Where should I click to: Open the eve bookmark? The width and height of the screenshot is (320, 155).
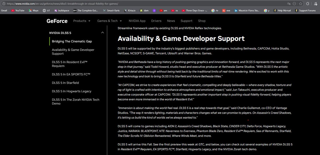point(226,10)
